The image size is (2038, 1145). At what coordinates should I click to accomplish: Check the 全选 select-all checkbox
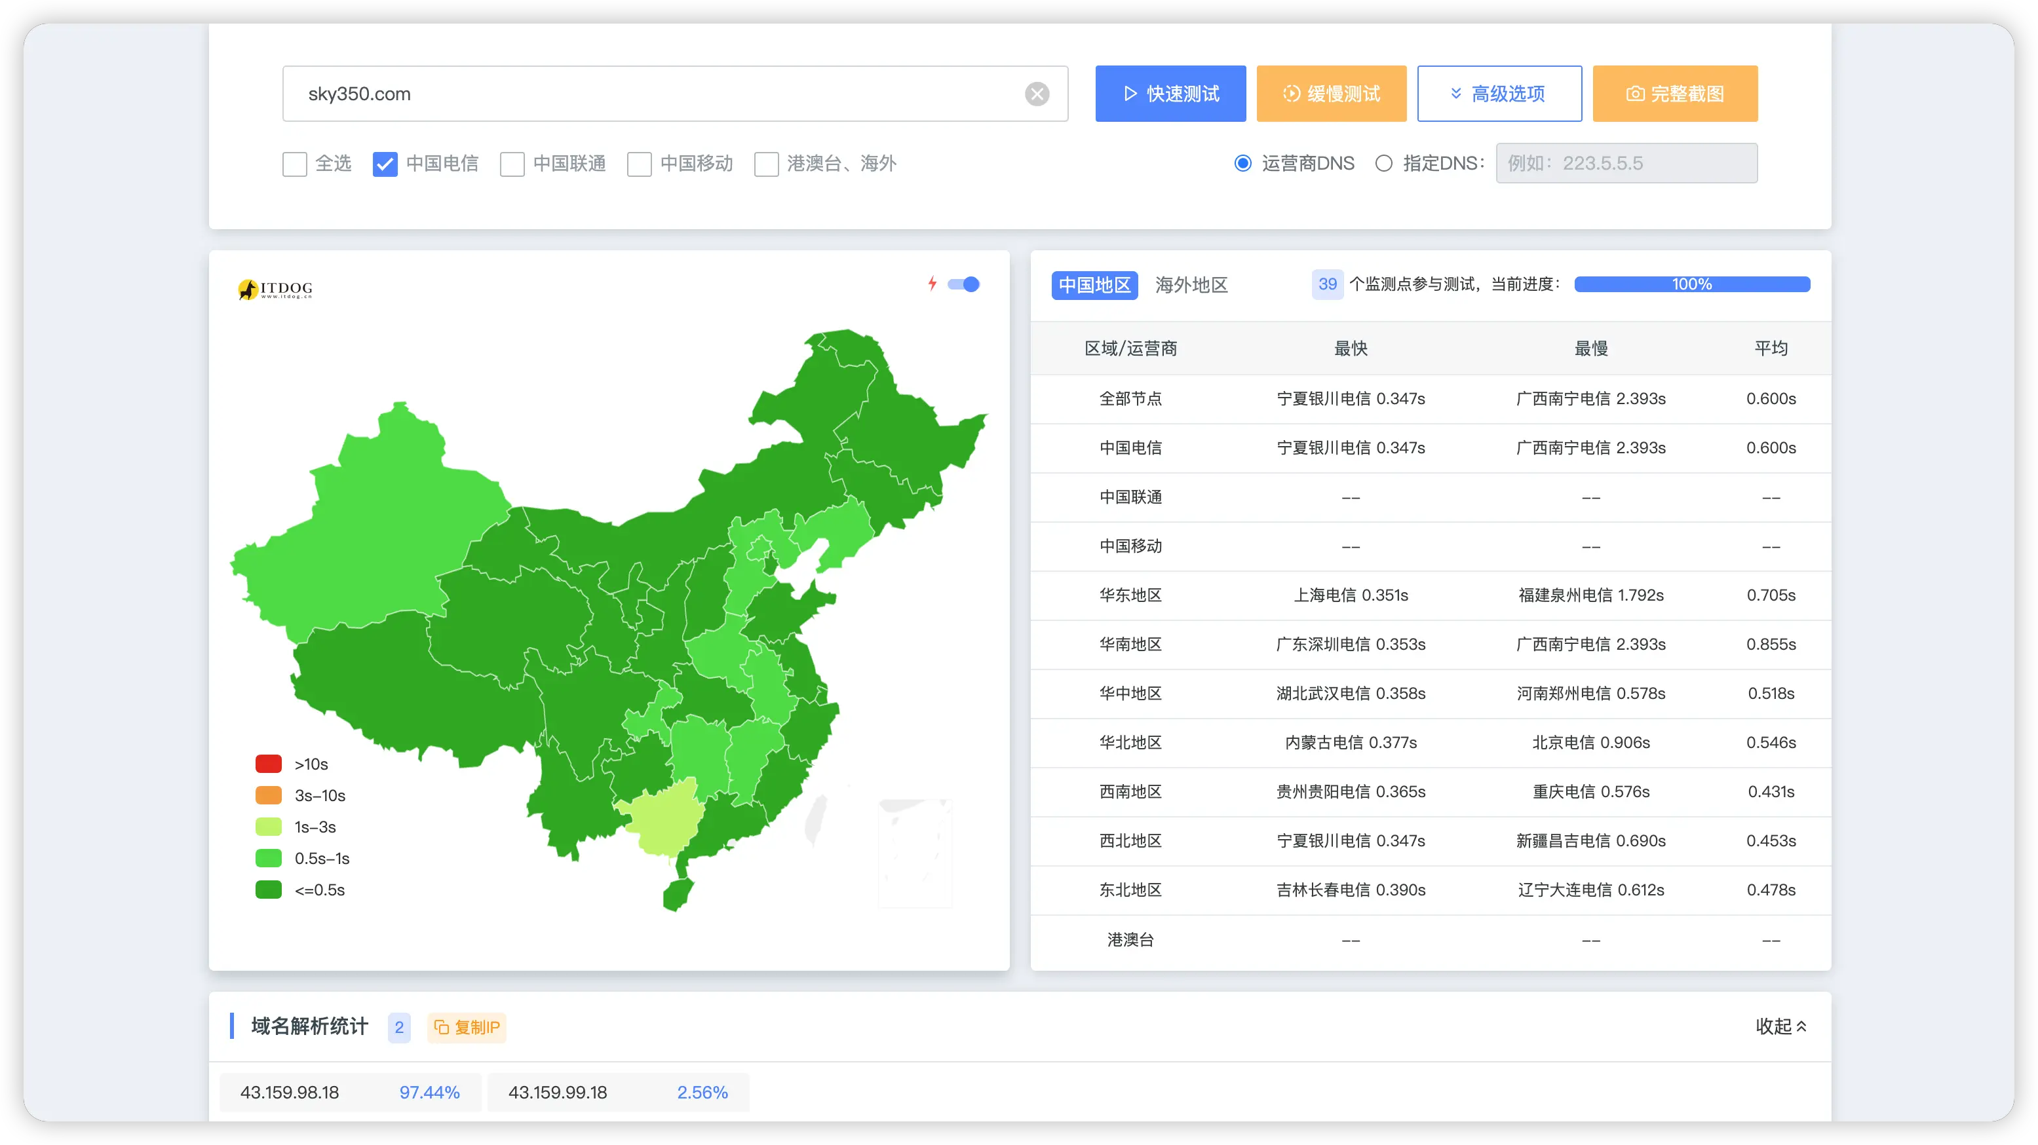[x=295, y=164]
